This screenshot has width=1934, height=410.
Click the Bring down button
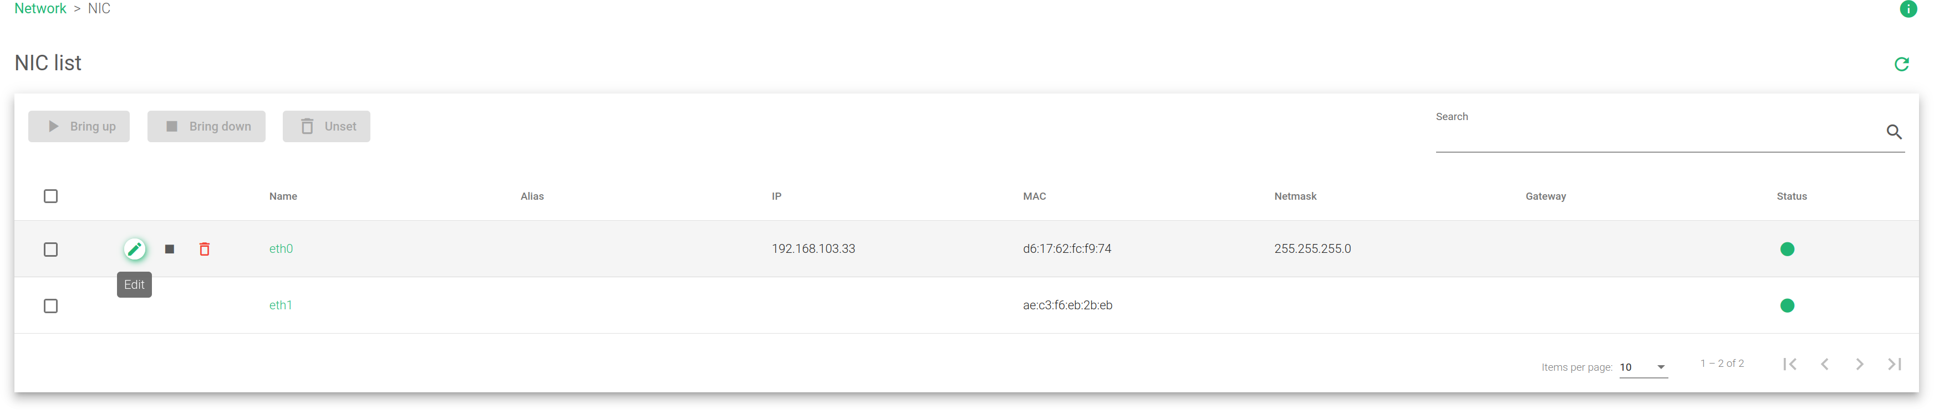206,127
